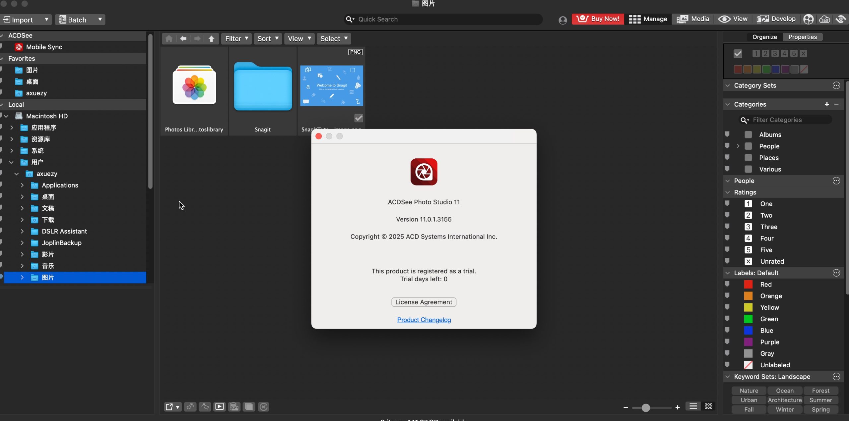Open the Filter dropdown

[236, 39]
